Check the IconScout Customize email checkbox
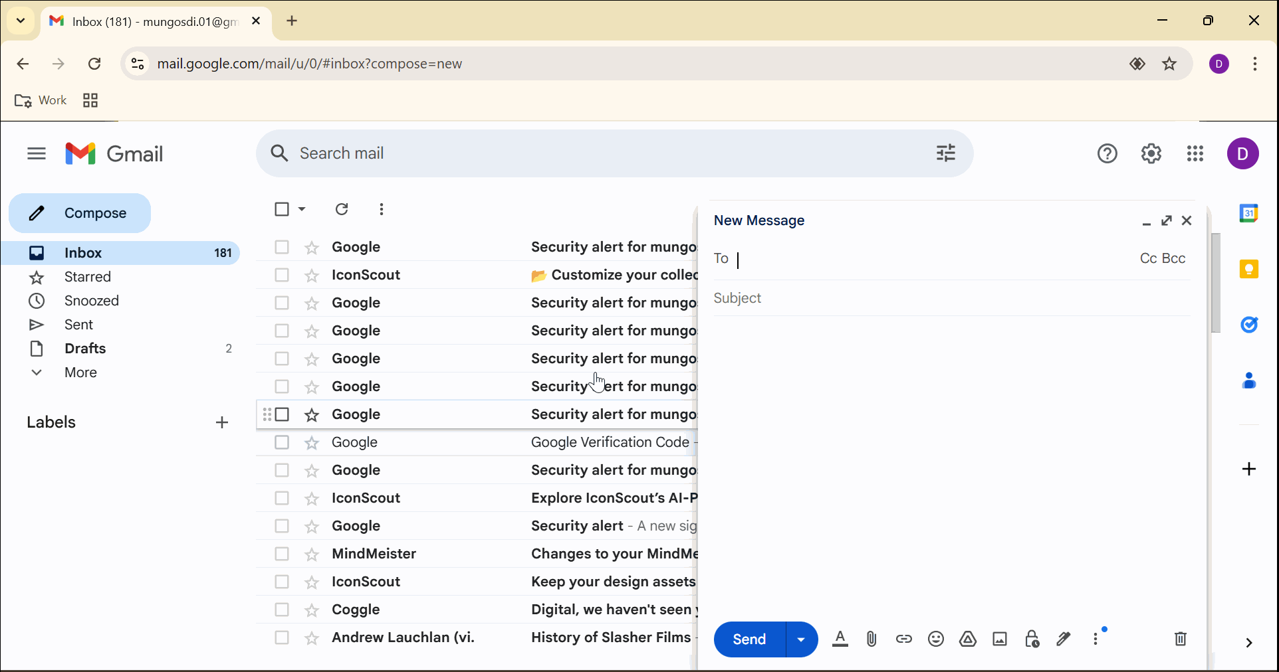The image size is (1279, 672). pyautogui.click(x=282, y=275)
